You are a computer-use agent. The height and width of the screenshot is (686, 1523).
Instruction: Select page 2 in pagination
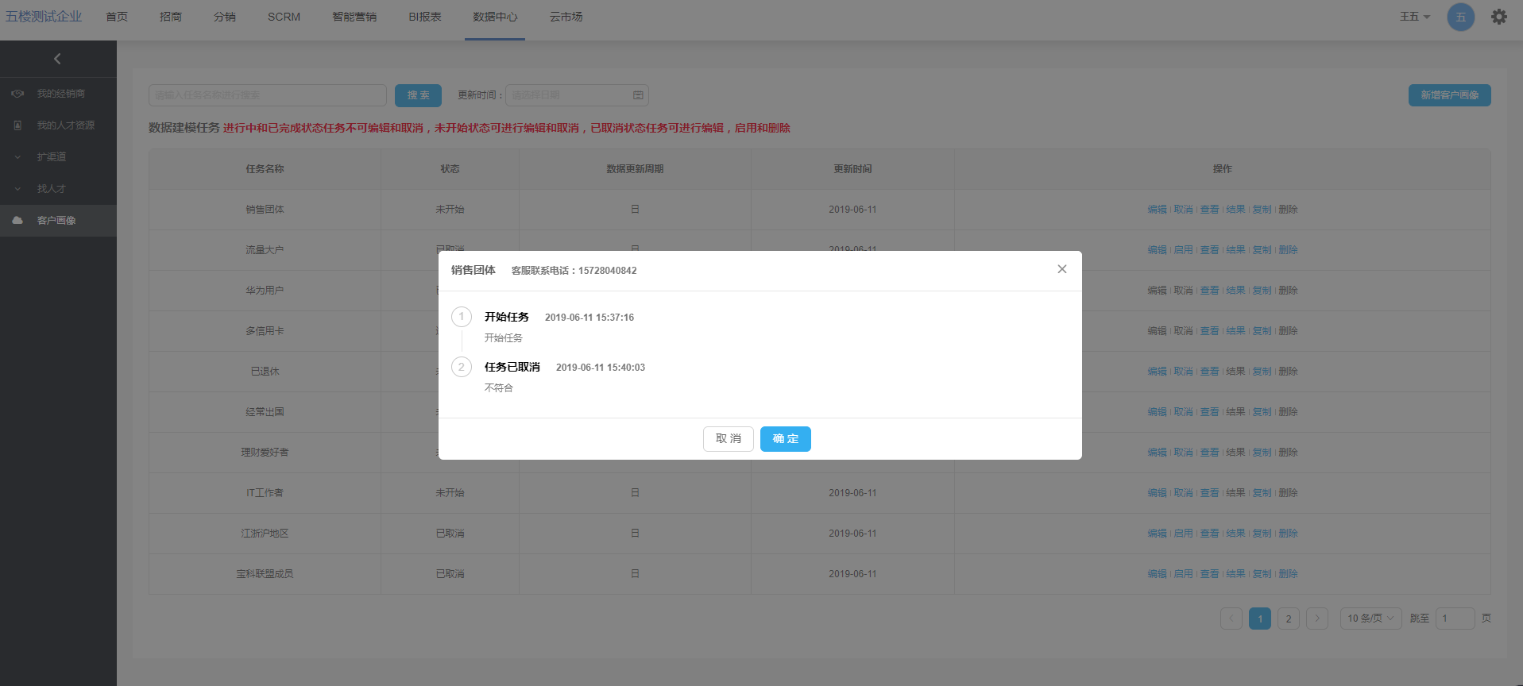1288,619
